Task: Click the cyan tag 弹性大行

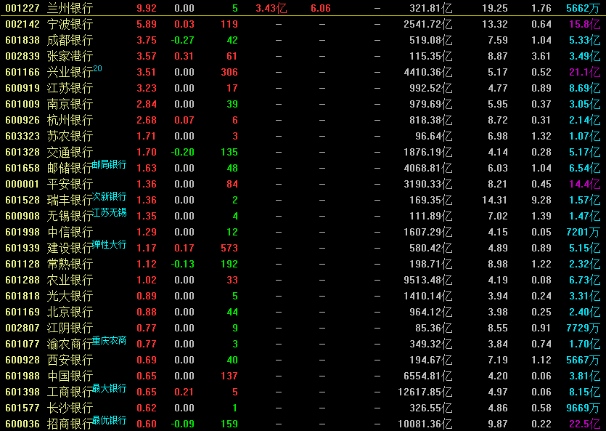Action: (110, 244)
